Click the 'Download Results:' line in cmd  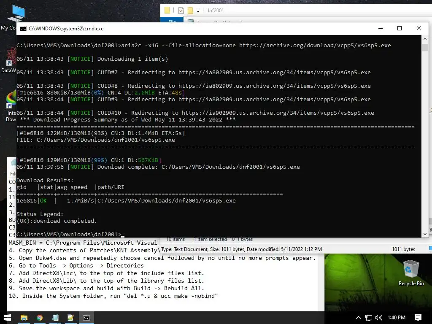45,181
